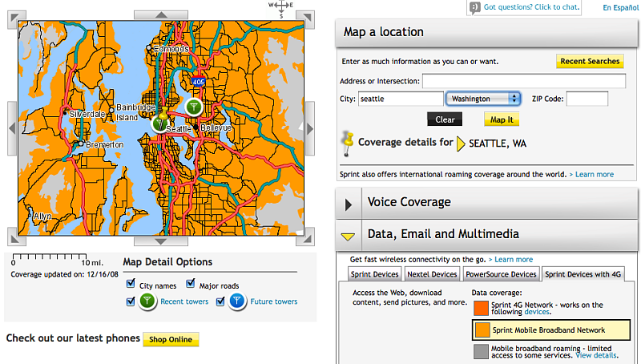Uncheck the Future towers checkbox
641x364 pixels.
[221, 301]
